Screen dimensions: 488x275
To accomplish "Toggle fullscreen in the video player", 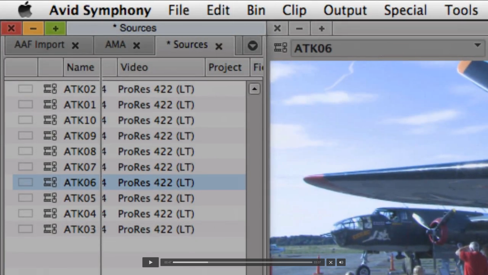I will [x=331, y=262].
